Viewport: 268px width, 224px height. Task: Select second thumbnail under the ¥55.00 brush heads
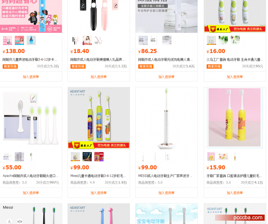[x=19, y=157]
